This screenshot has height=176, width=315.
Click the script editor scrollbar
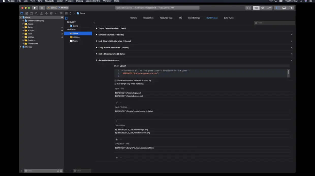click(x=288, y=72)
